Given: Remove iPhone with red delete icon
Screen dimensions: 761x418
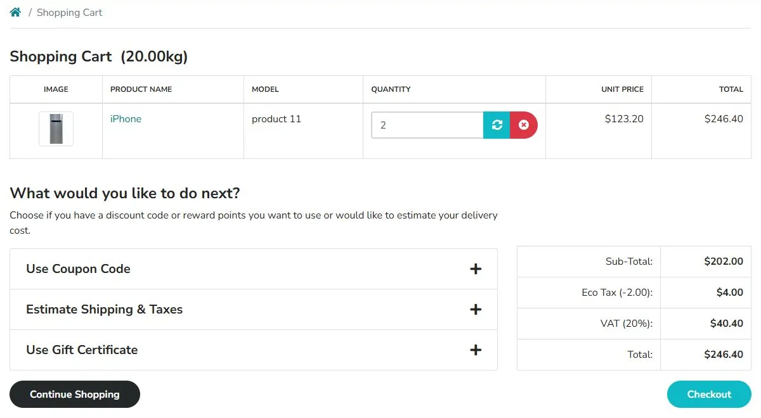Looking at the screenshot, I should click(524, 125).
